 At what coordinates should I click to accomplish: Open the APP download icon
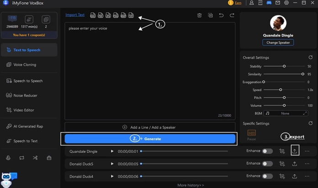(x=260, y=3)
